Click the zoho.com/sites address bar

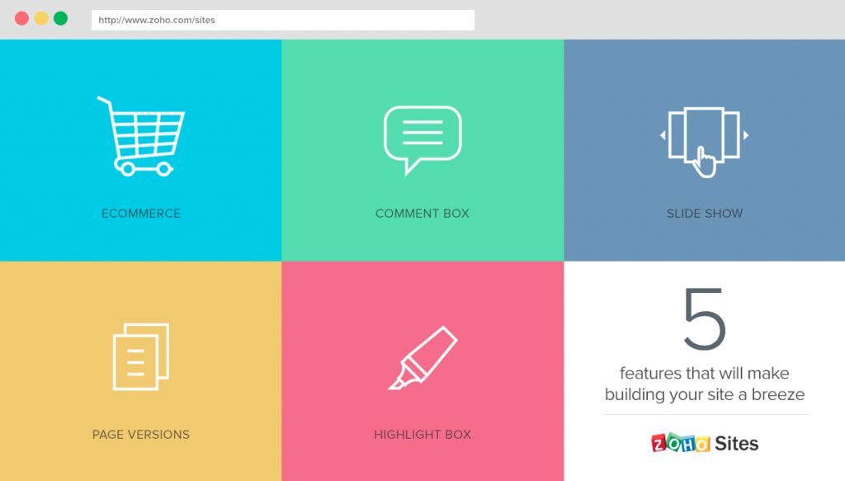(x=282, y=20)
